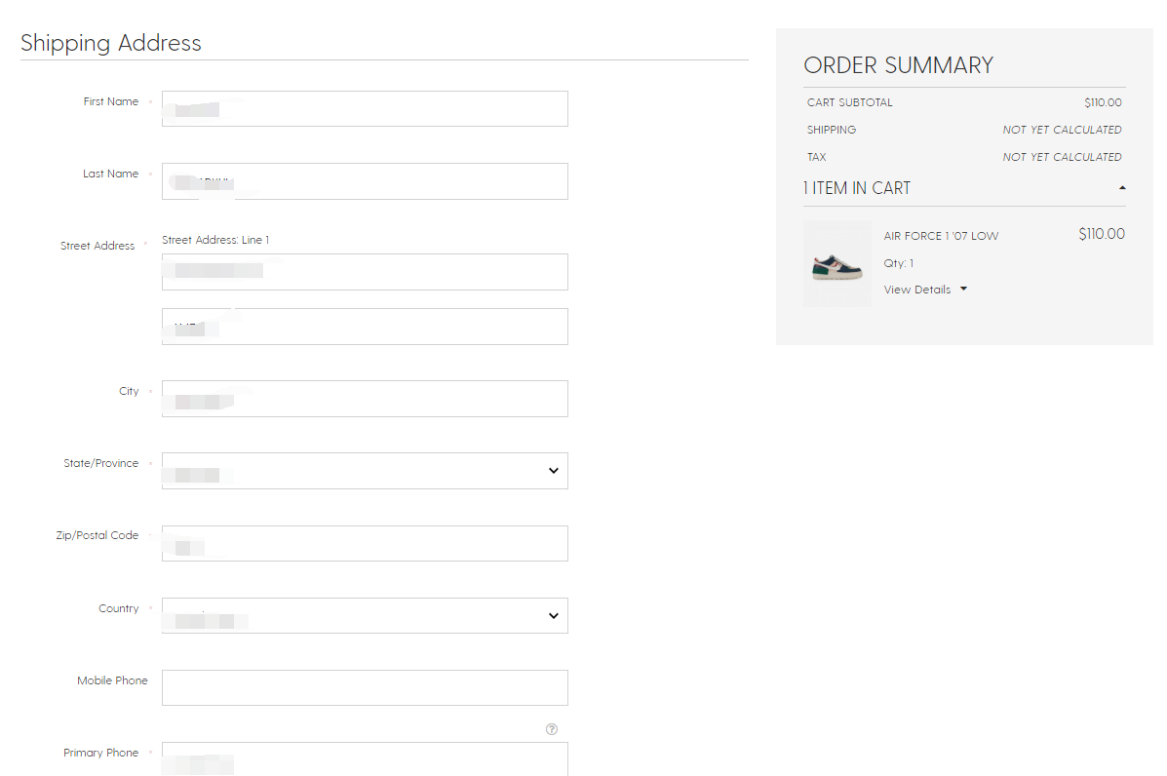Click the Zip/Postal Code field
This screenshot has width=1167, height=776.
click(365, 543)
